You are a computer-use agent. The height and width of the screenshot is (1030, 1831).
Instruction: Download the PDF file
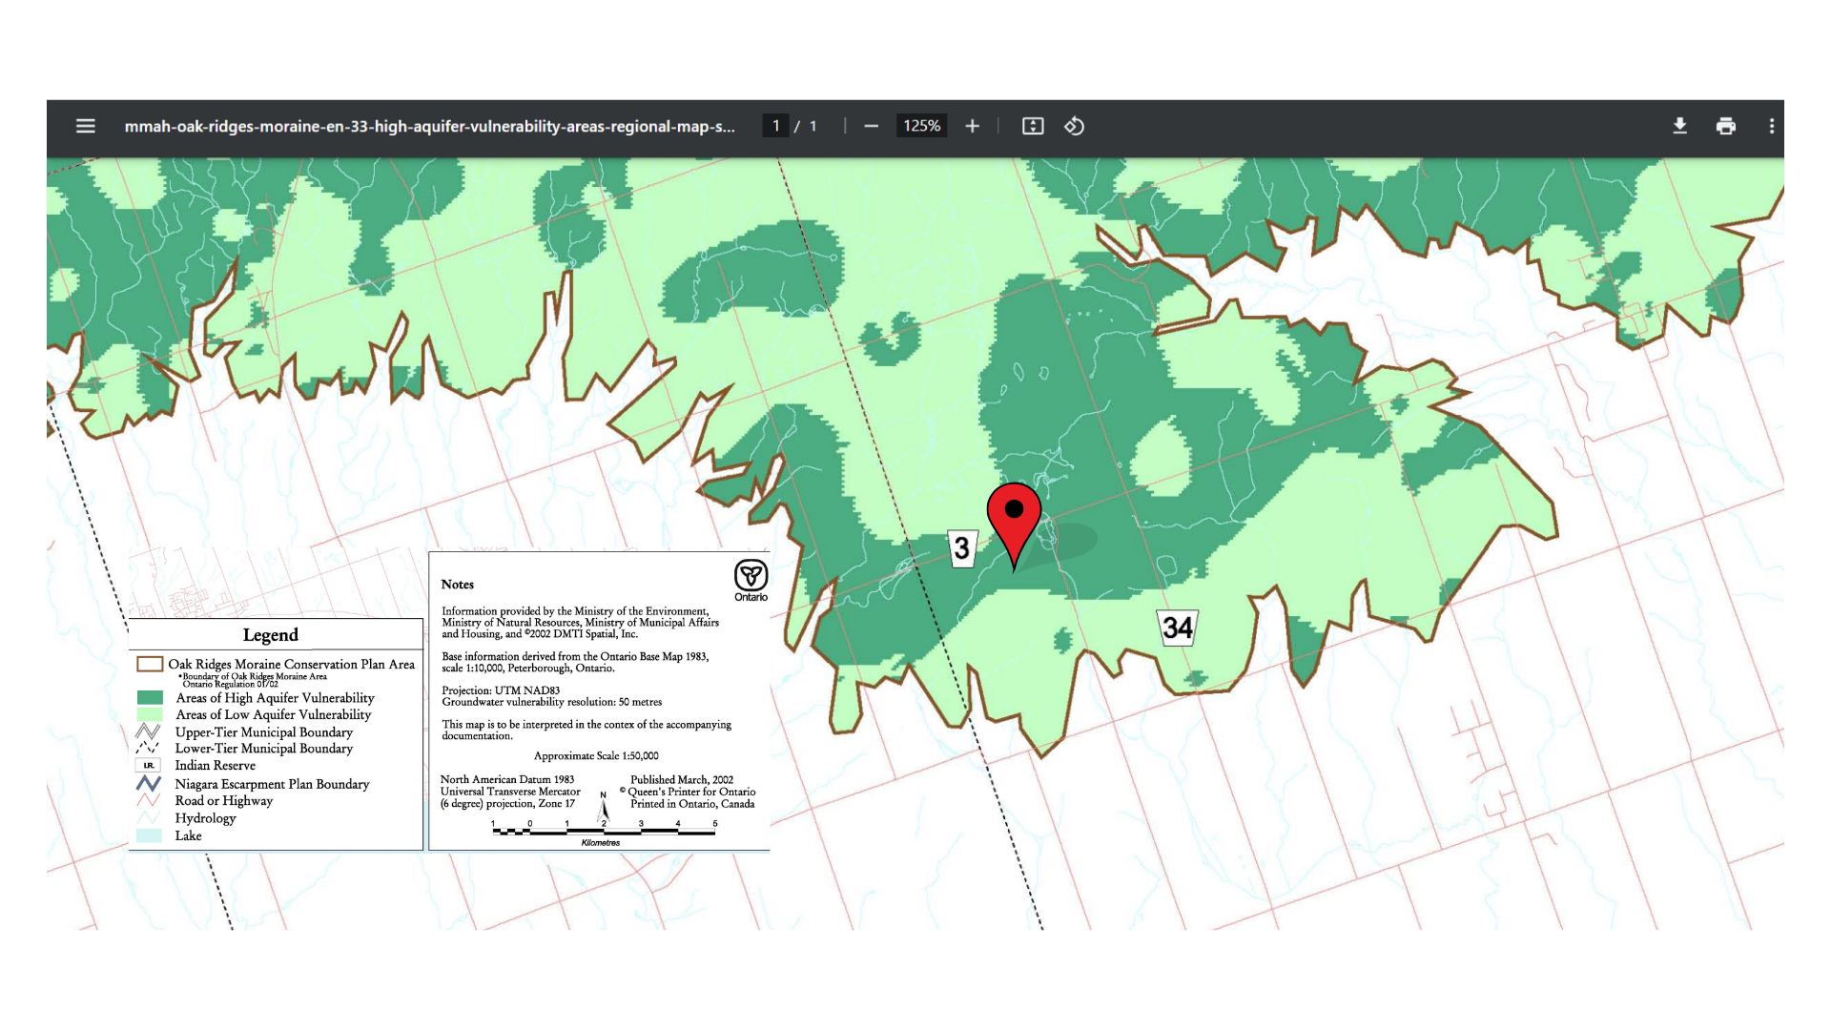(x=1679, y=126)
